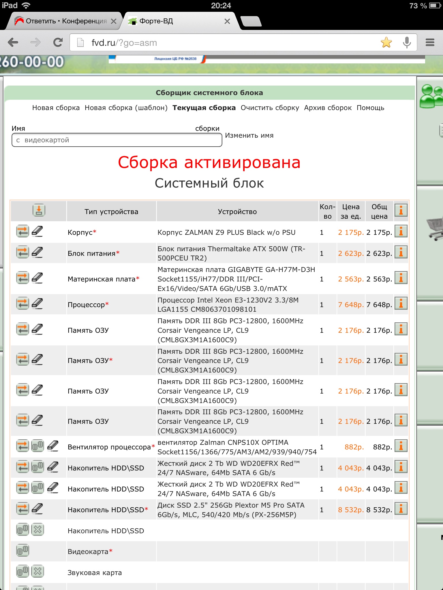The image size is (443, 590).
Task: Click the users icon in right sidebar
Action: 431,96
